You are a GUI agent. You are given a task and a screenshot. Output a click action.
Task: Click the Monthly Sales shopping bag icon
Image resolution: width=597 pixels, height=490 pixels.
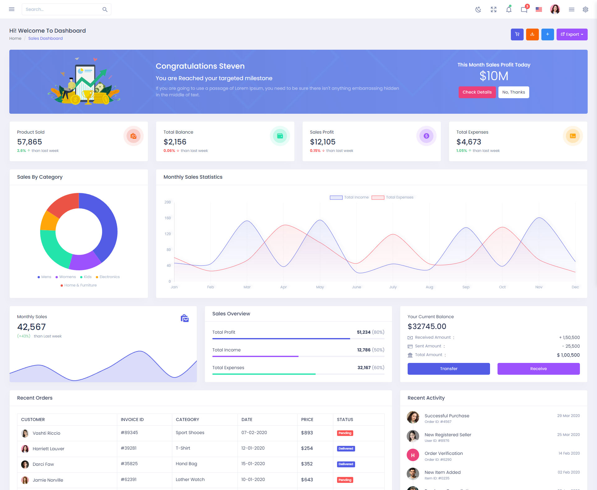coord(185,318)
